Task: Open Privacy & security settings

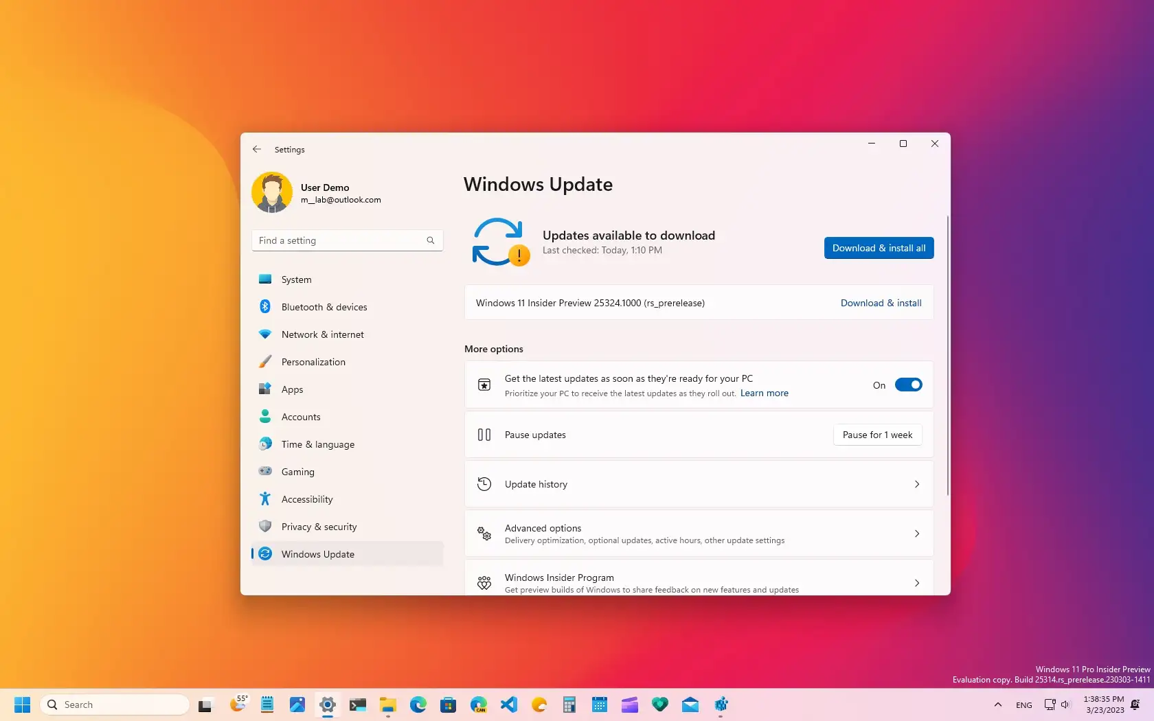Action: click(x=347, y=527)
